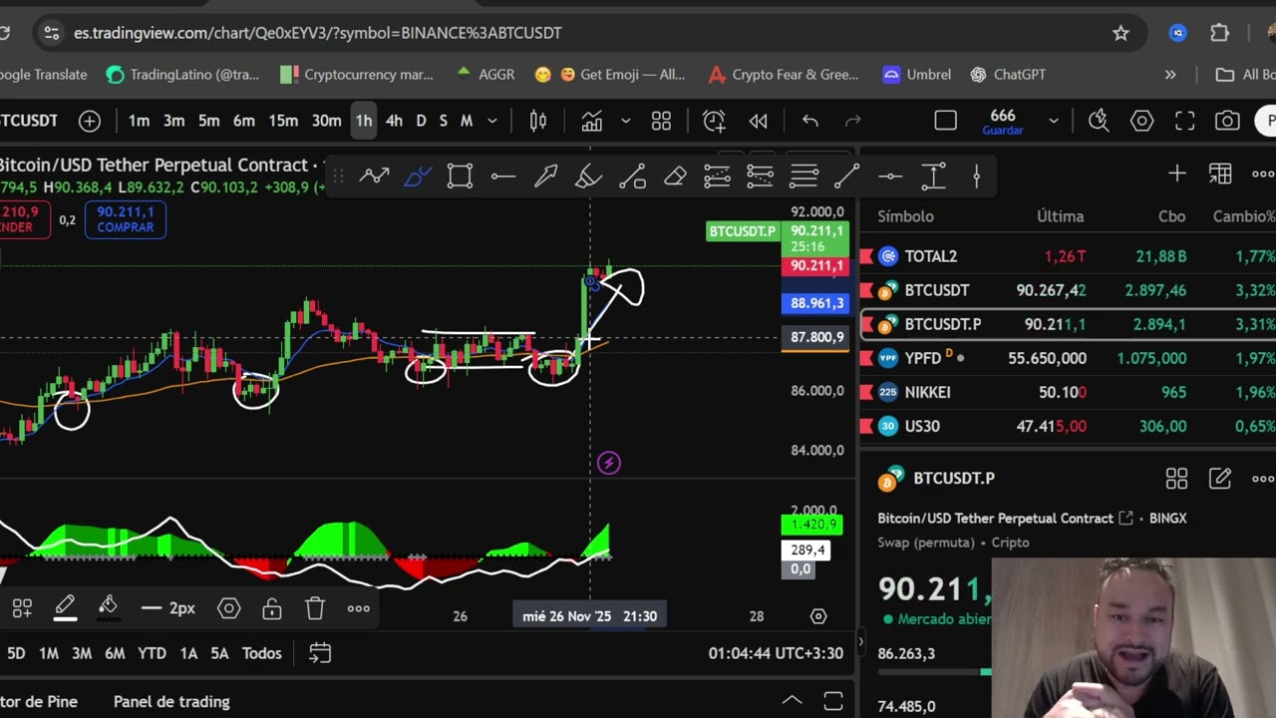Image resolution: width=1276 pixels, height=718 pixels.
Task: Switch to the daily D timeframe
Action: pos(421,121)
